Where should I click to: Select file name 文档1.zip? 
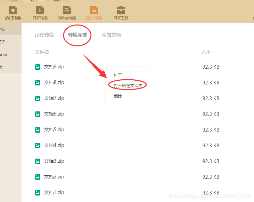(x=54, y=192)
